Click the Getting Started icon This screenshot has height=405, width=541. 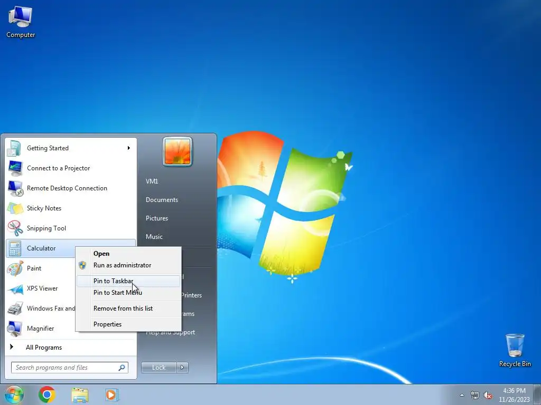tap(15, 148)
